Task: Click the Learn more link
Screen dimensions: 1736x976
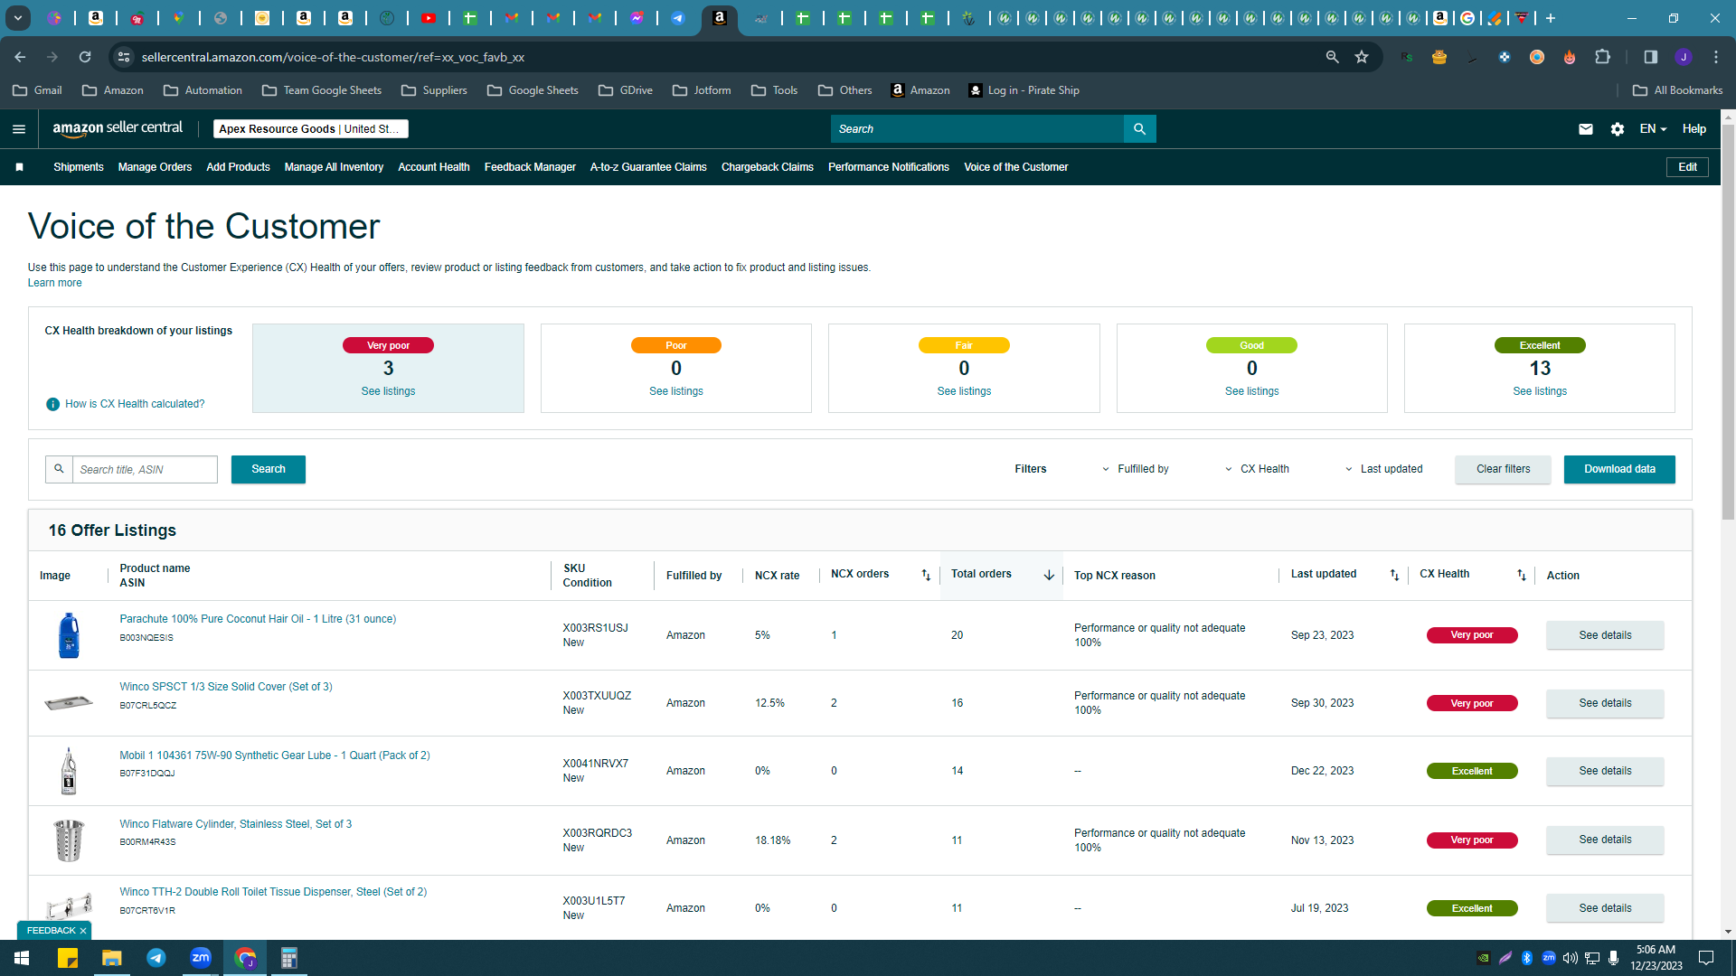Action: point(54,283)
